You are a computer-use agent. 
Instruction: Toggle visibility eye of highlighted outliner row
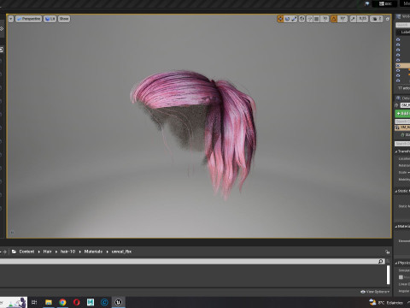tap(398, 66)
